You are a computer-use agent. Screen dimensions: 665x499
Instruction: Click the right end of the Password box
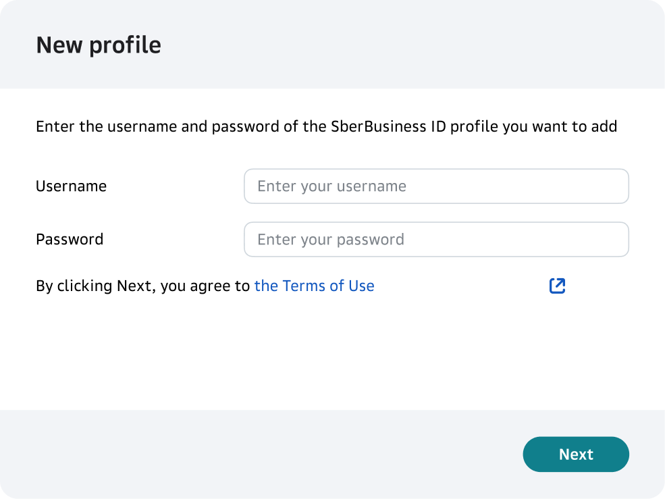pyautogui.click(x=611, y=240)
